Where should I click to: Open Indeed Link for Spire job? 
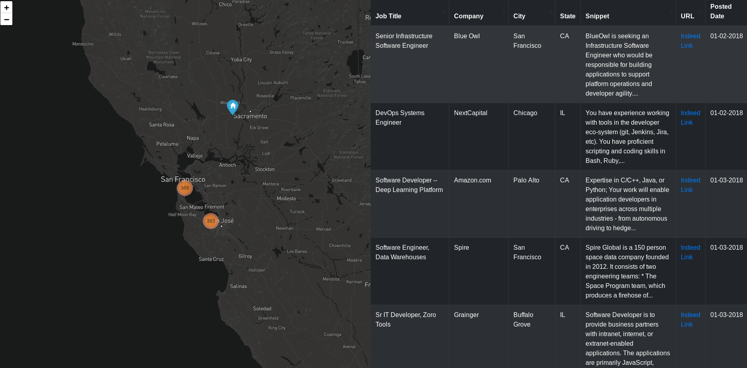click(690, 252)
